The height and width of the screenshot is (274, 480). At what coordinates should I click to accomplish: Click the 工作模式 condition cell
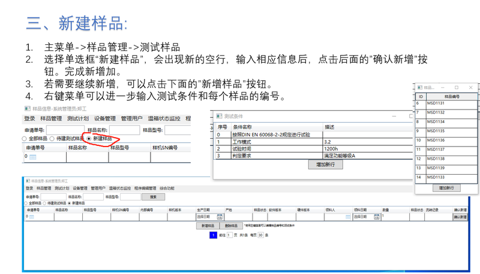tap(277, 142)
